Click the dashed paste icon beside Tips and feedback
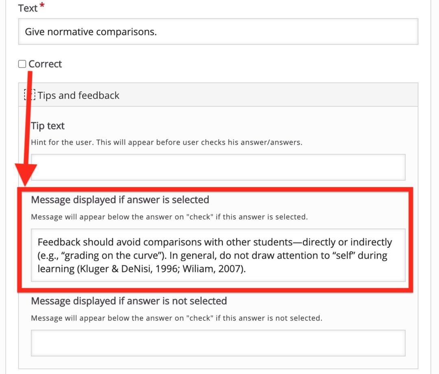The image size is (439, 374). click(x=29, y=95)
